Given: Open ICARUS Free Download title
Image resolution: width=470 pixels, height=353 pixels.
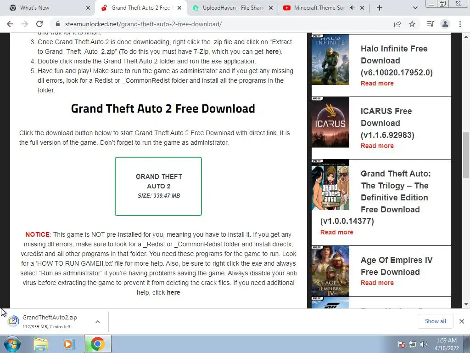Looking at the screenshot, I should (387, 123).
